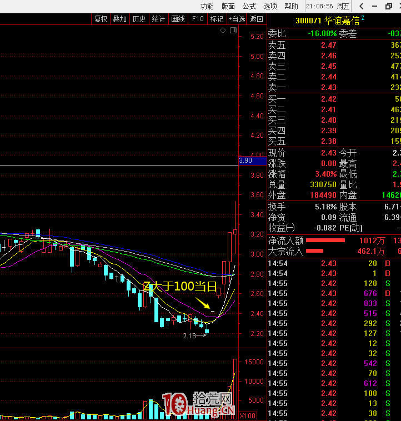Screen dimensions: 401x421
Task: Add stock via +自选 button
Action: 237,19
